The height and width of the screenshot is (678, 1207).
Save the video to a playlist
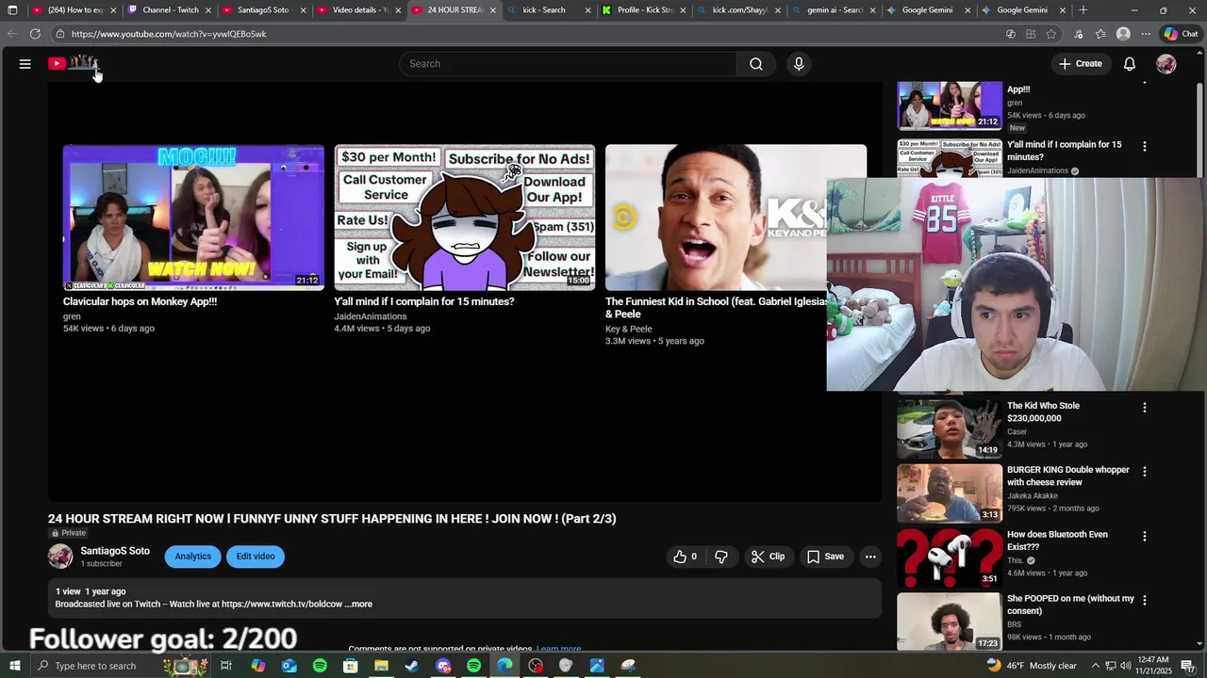tap(825, 557)
